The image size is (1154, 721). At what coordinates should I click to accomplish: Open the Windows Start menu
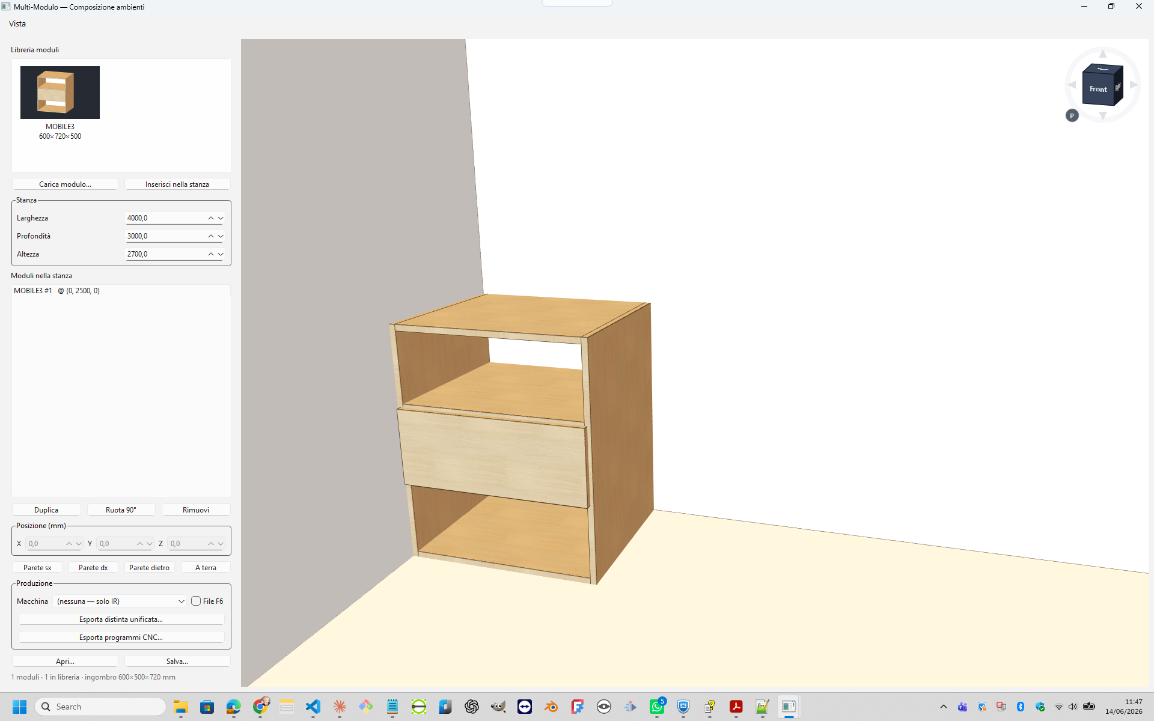coord(19,707)
